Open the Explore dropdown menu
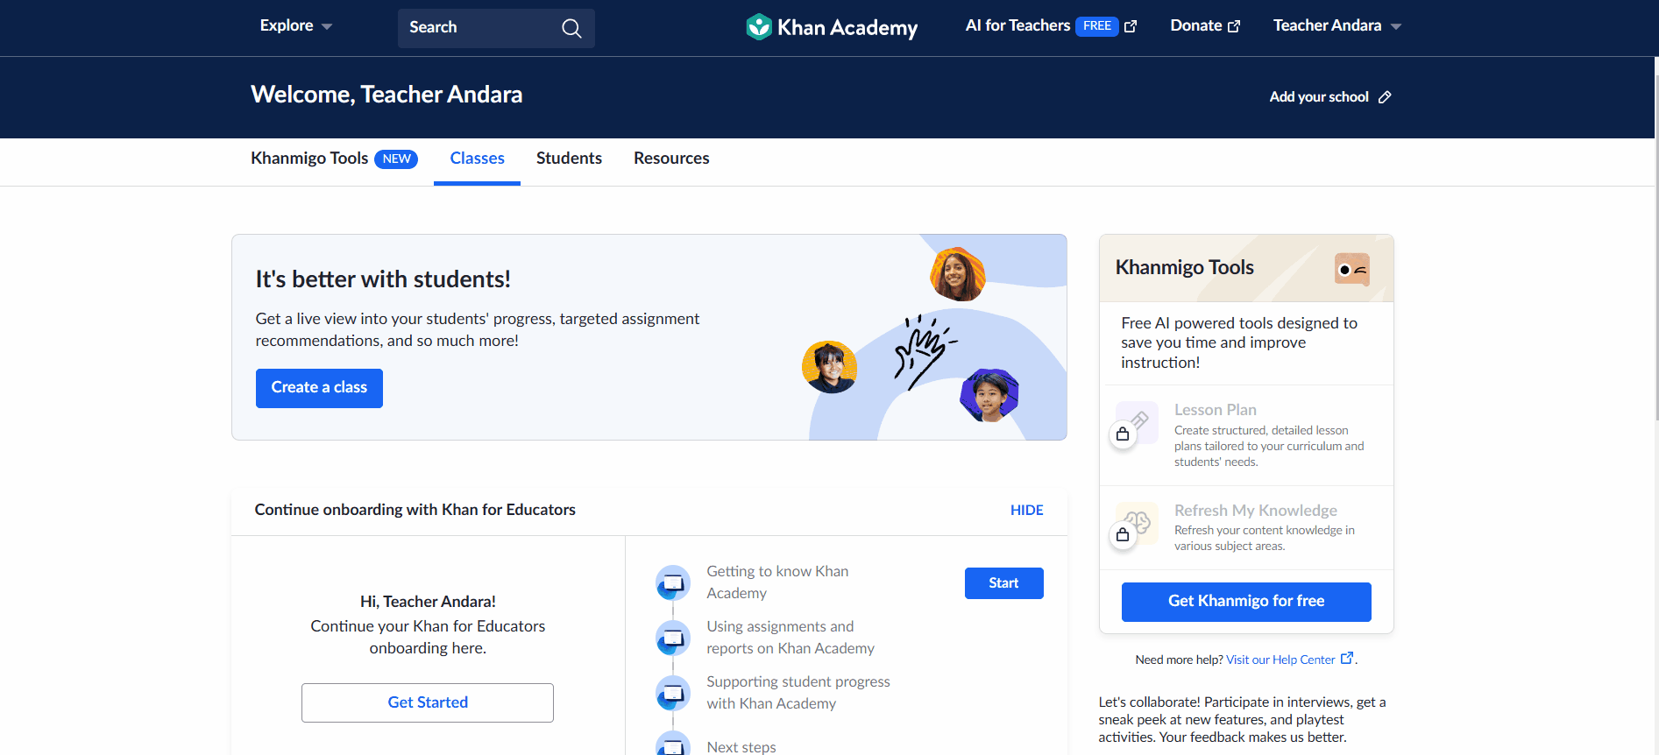The height and width of the screenshot is (755, 1659). pyautogui.click(x=296, y=26)
